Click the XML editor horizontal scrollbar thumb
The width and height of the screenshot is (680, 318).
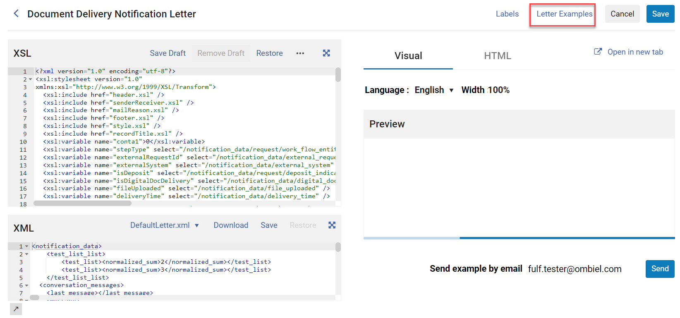point(35,297)
